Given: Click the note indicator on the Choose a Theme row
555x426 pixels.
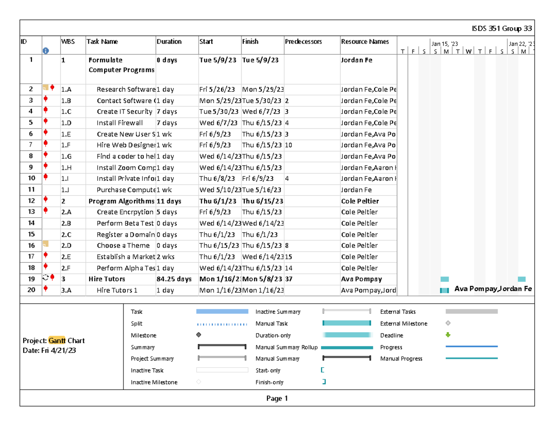Looking at the screenshot, I should [46, 243].
